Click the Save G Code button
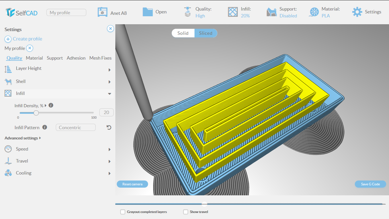Viewport: 389px width, 219px height. [370, 184]
